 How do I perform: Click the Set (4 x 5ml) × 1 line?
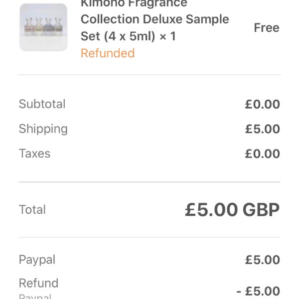tap(128, 36)
